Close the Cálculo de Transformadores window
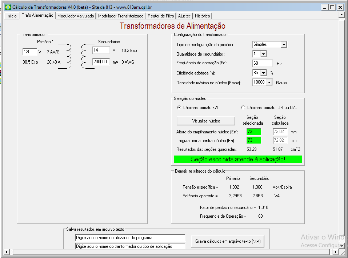Screen dimensions: 348x258 [x=340, y=7]
